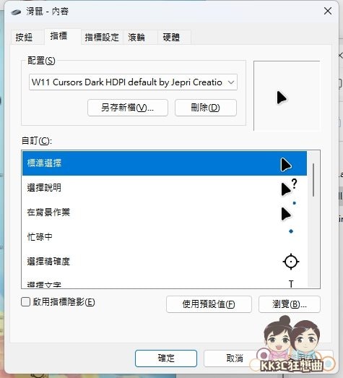Click the text I-beam cursor icon

(291, 284)
